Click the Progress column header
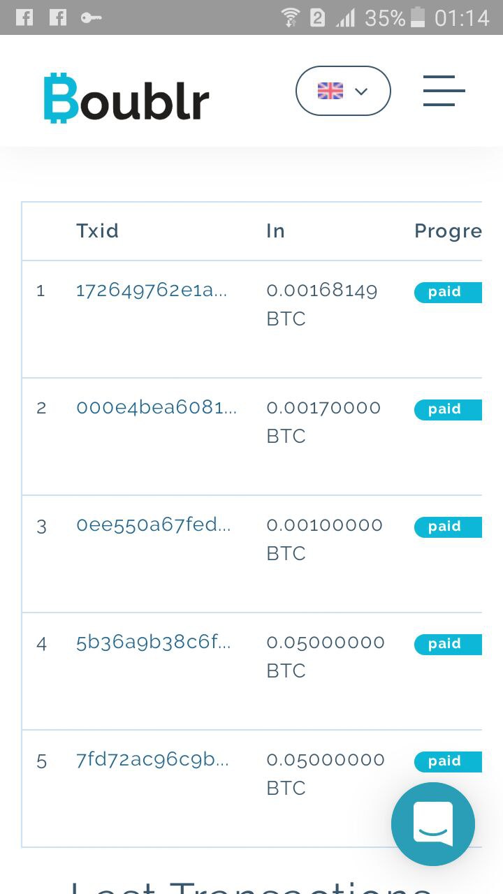 tap(447, 231)
